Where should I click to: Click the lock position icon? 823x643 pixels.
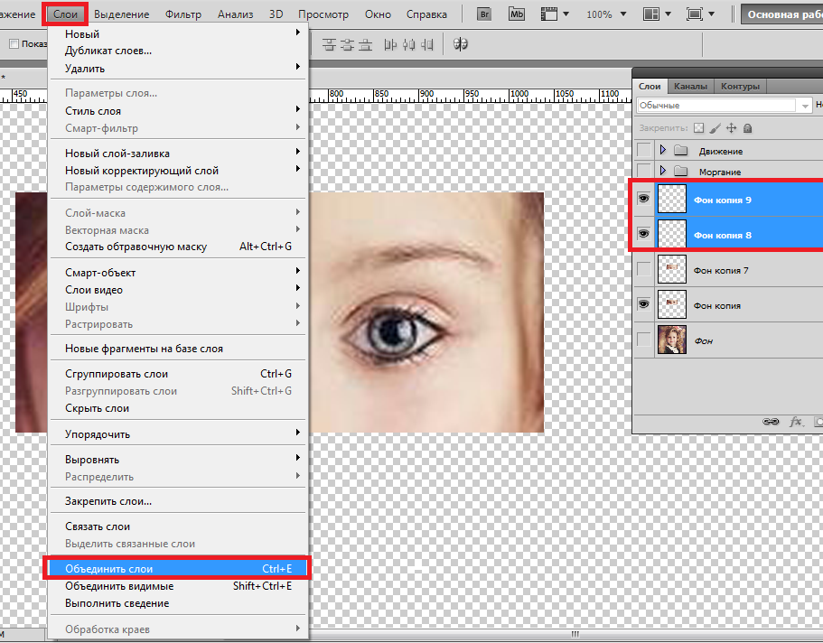tap(731, 128)
